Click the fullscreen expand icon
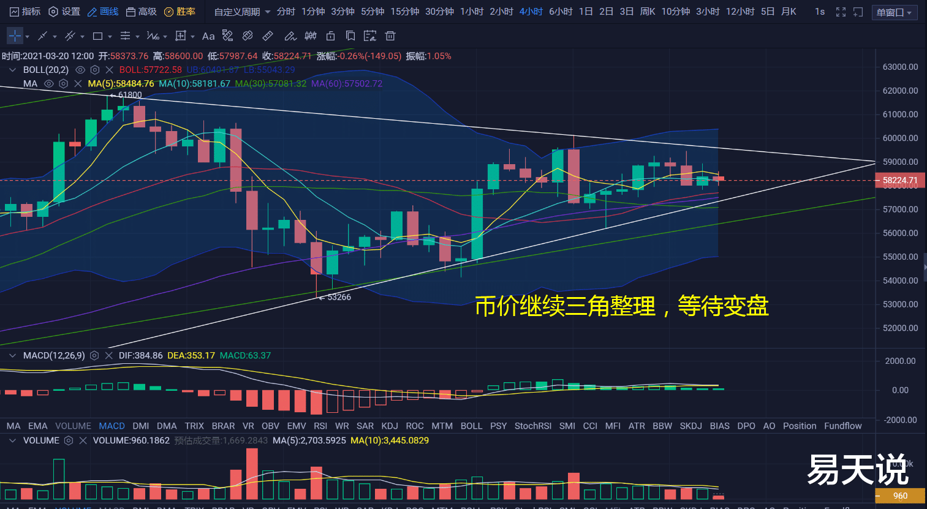 [841, 12]
